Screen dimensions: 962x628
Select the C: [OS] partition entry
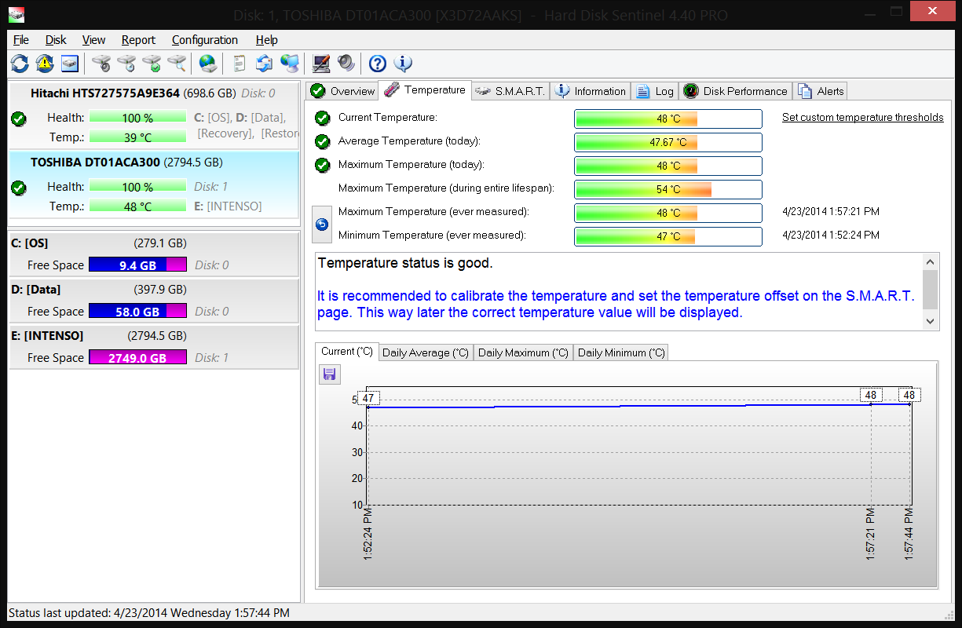pyautogui.click(x=154, y=254)
